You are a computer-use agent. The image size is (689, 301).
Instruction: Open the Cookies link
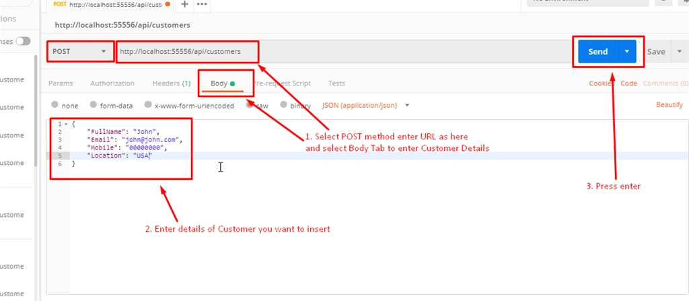pyautogui.click(x=602, y=83)
